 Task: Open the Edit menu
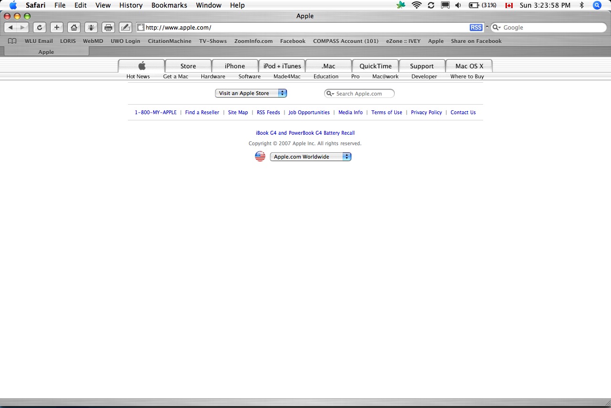click(80, 5)
